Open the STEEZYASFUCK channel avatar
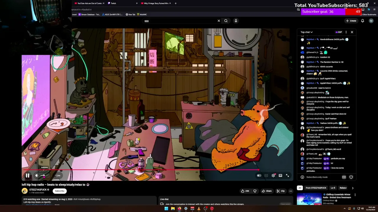The image size is (378, 212). pyautogui.click(x=25, y=191)
